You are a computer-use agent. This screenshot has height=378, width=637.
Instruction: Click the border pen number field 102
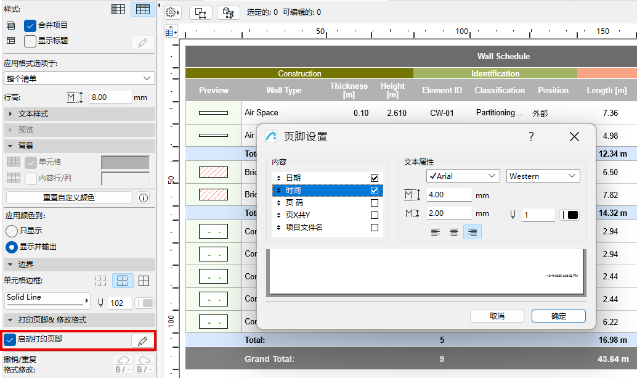tap(120, 303)
